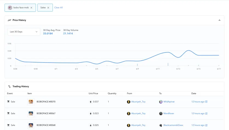229x130 pixels.
Task: Open BOBOFACE #0068 thumbnail
Action: pos(31,125)
